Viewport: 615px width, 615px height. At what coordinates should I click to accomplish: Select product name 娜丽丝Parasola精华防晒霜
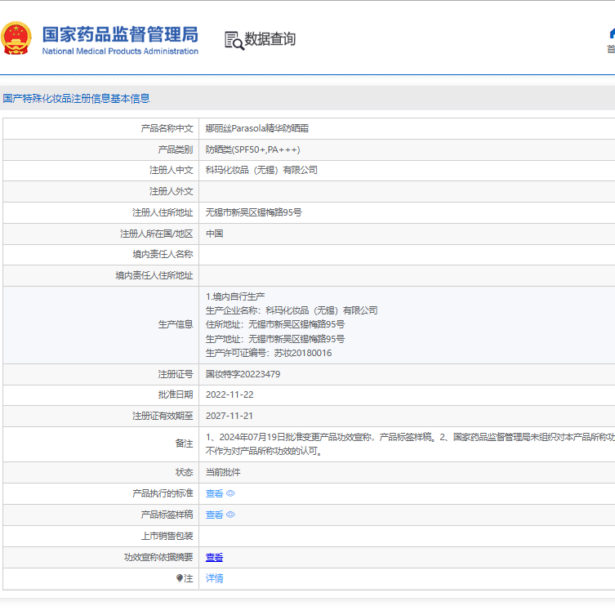(257, 128)
